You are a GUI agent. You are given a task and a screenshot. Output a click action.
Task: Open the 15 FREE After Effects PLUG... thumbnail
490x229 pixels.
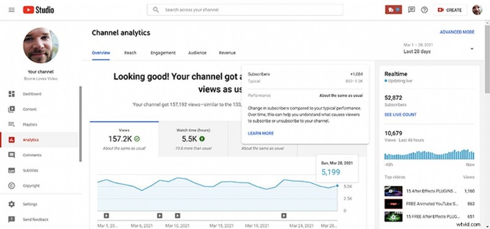point(393,217)
